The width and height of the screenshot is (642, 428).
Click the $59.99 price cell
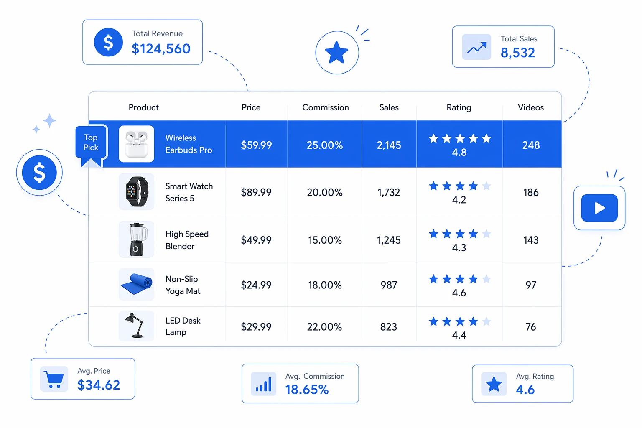coord(256,145)
